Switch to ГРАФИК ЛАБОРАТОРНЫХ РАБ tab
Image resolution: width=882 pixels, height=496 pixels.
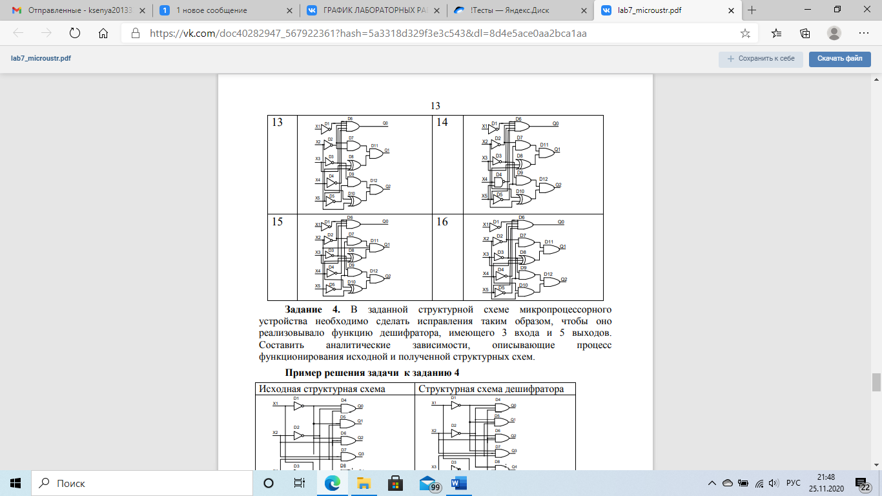click(373, 10)
